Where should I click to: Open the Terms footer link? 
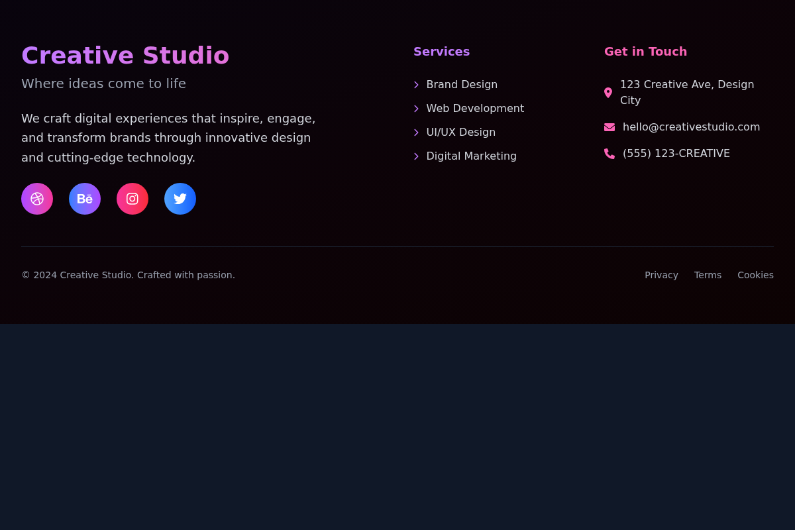tap(708, 275)
